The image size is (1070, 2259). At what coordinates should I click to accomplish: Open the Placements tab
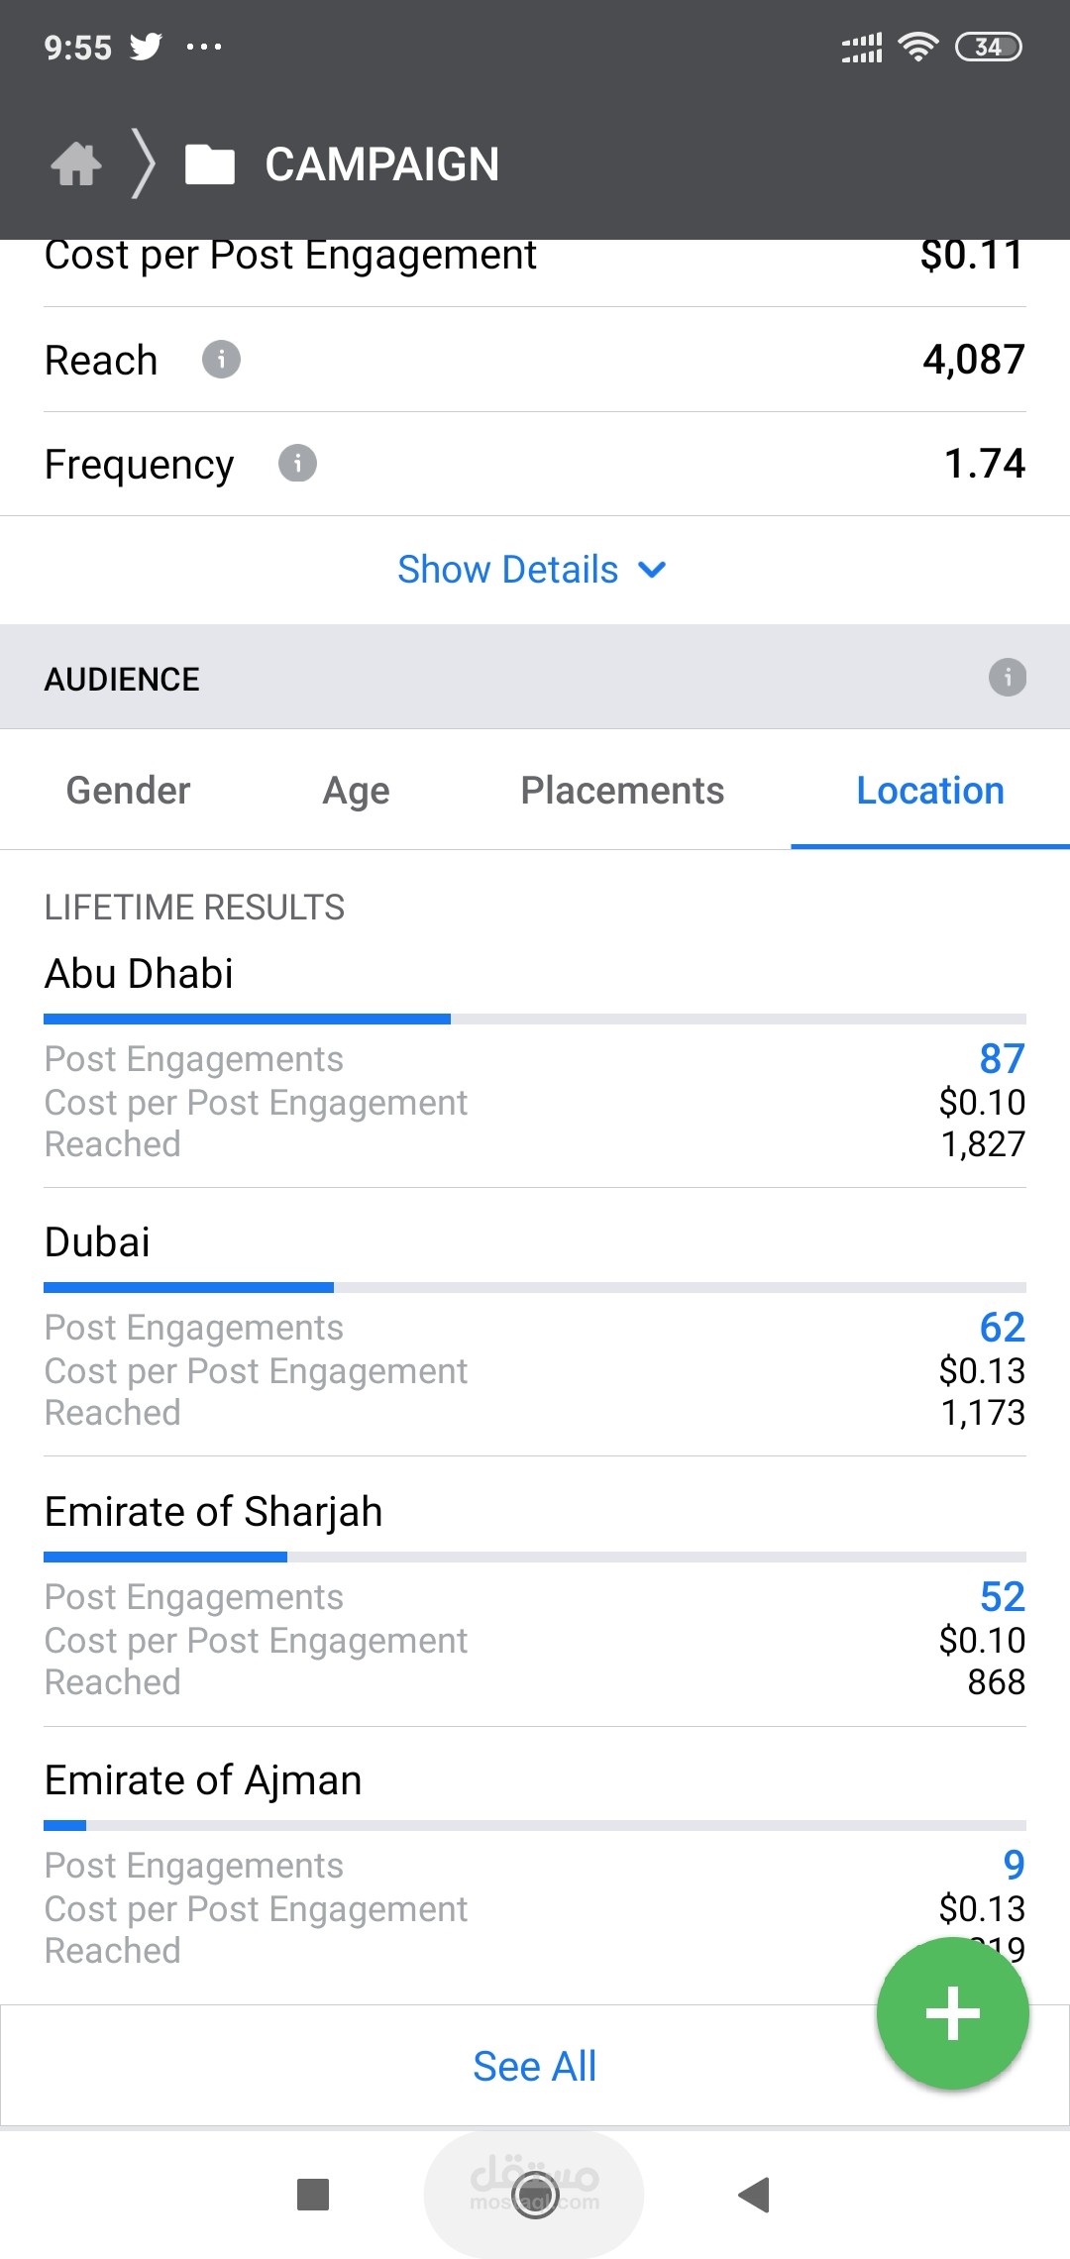click(622, 791)
